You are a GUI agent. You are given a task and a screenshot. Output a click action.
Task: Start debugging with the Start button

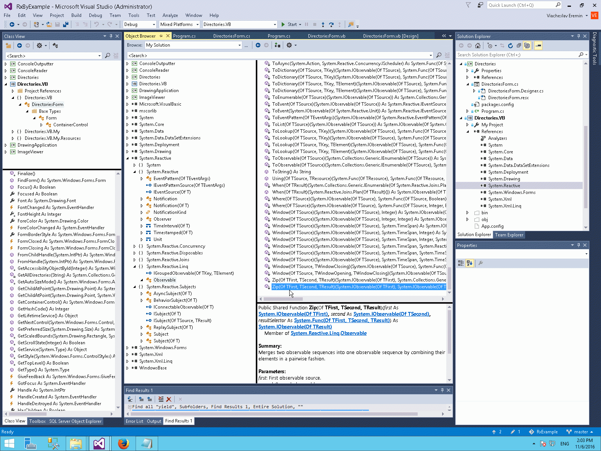pyautogui.click(x=289, y=24)
